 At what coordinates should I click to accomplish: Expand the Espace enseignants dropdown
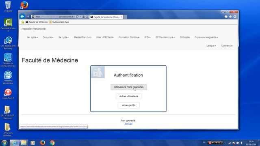pyautogui.click(x=206, y=37)
